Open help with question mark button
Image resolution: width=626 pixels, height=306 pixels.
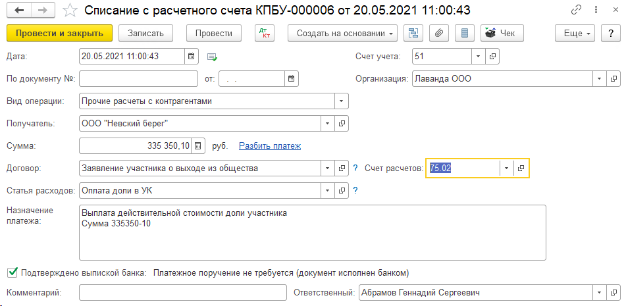tap(611, 33)
